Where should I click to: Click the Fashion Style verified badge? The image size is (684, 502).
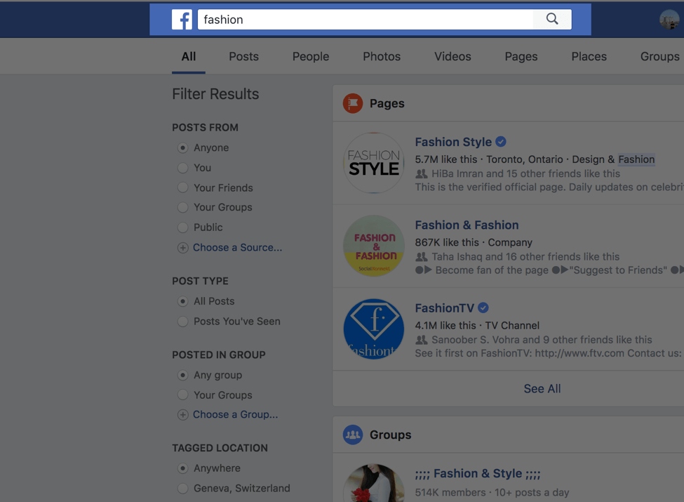pyautogui.click(x=501, y=142)
